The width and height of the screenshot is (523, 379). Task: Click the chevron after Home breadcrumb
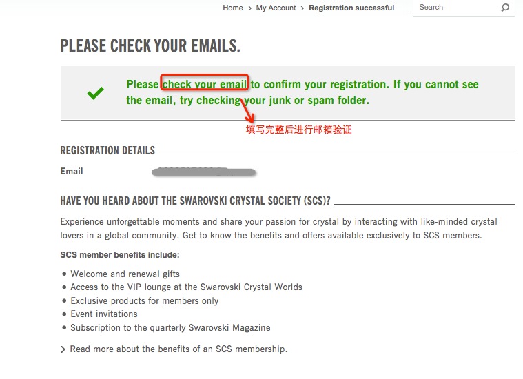tap(250, 8)
